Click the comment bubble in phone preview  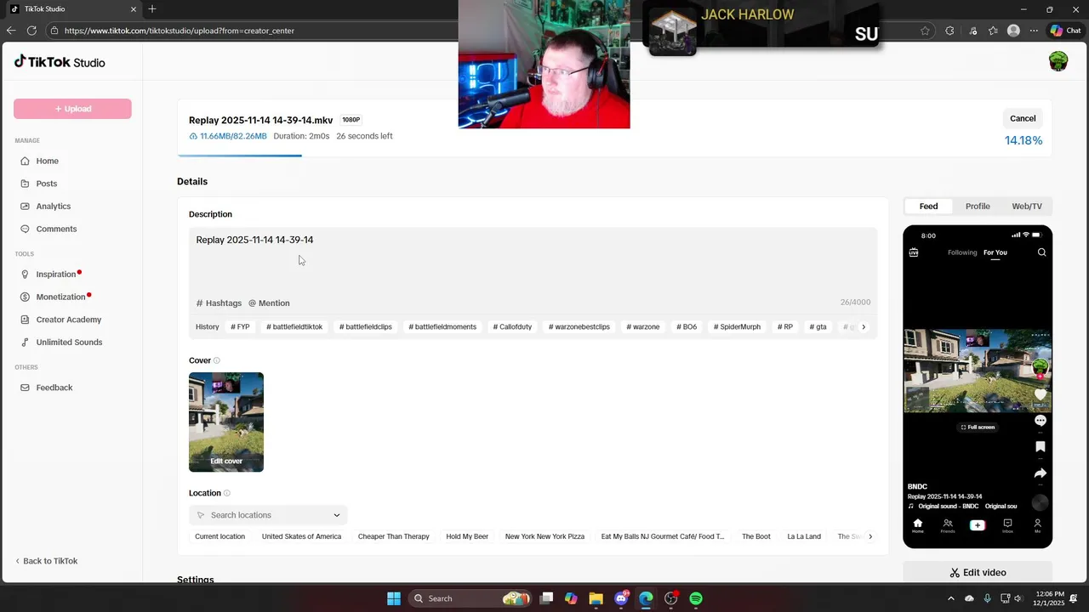pyautogui.click(x=1040, y=421)
